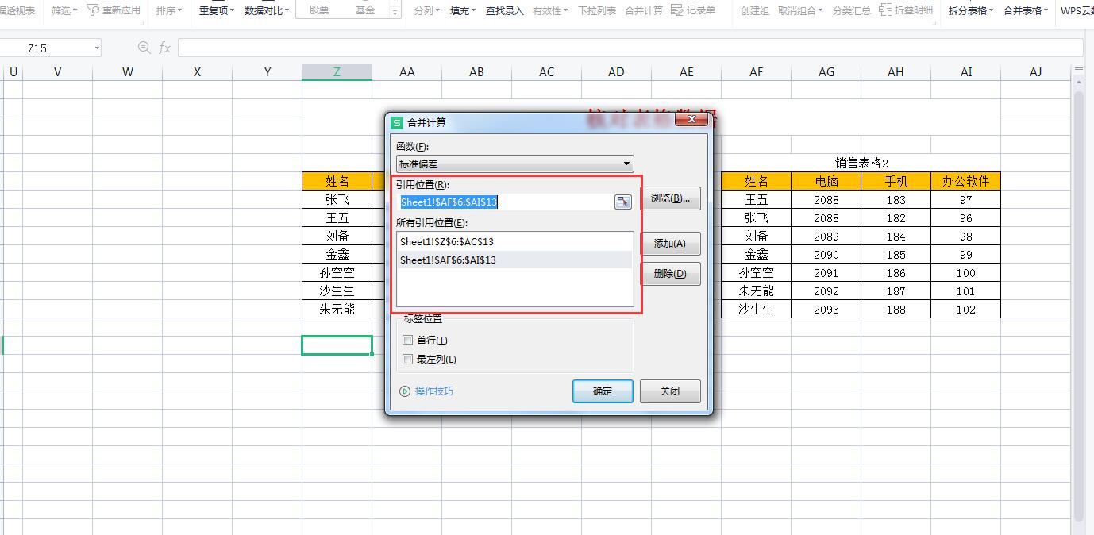Viewport: 1094px width, 535px height.
Task: Click cell with value 102
Action: pyautogui.click(x=965, y=309)
